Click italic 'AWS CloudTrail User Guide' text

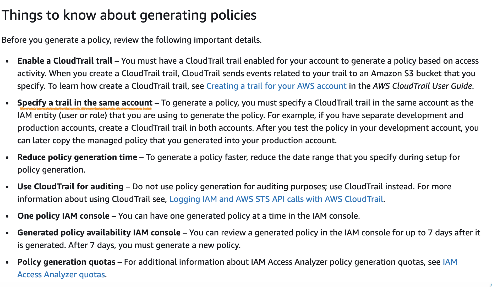point(422,86)
